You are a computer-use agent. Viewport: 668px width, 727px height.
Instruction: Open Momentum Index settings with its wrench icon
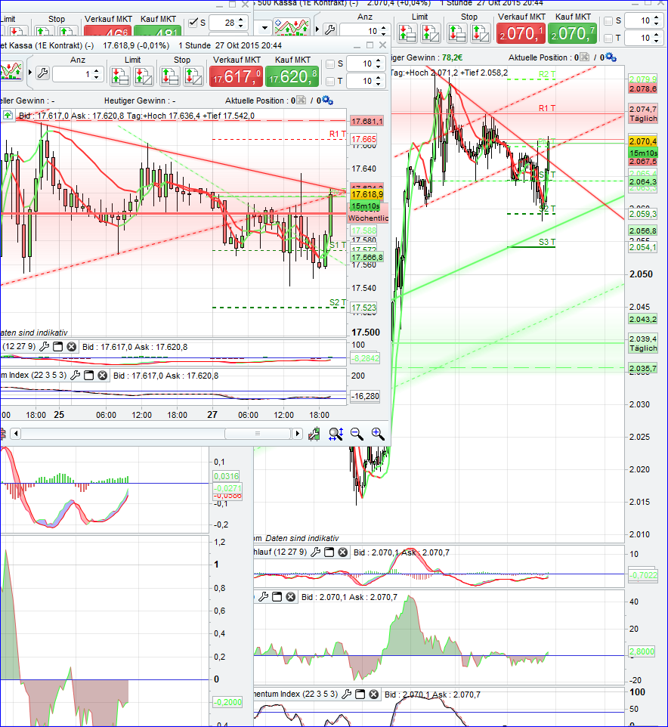coord(76,376)
